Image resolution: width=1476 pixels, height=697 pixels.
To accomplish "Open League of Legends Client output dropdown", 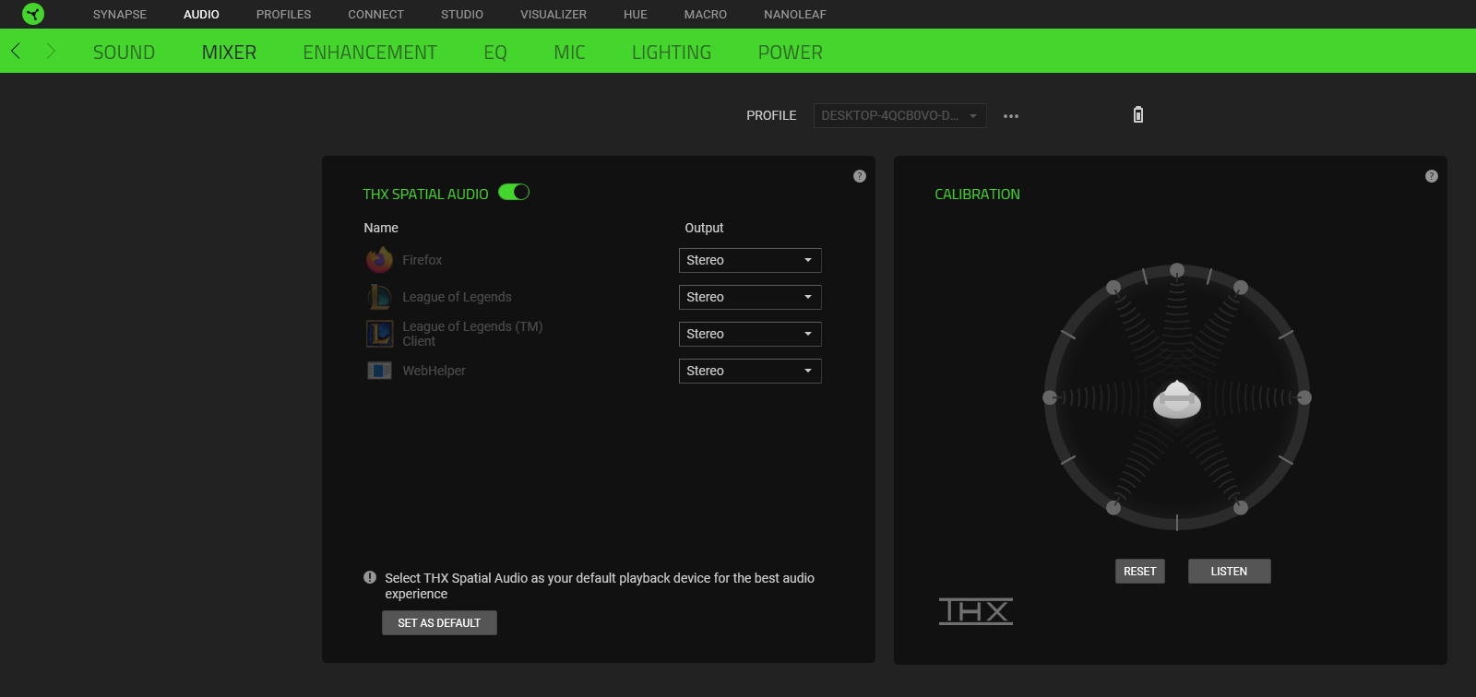I will click(750, 334).
